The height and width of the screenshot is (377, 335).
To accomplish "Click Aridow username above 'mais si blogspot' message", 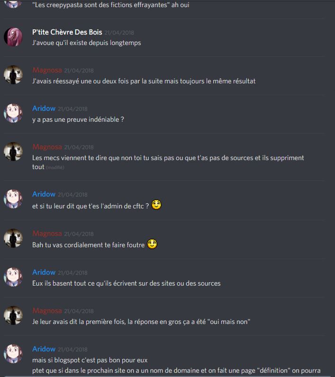I will click(x=44, y=349).
